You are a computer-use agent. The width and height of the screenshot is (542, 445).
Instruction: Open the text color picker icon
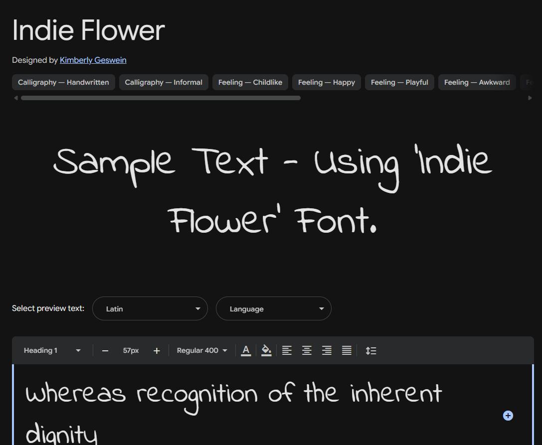246,350
